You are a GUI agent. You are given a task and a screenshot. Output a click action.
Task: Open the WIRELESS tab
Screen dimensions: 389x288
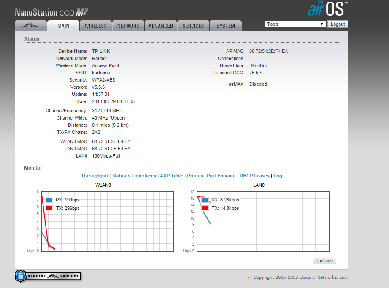pyautogui.click(x=96, y=26)
